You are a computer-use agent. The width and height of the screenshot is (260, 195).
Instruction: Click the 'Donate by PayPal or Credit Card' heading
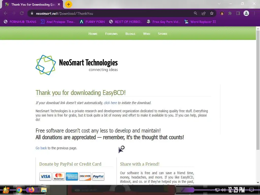70,164
